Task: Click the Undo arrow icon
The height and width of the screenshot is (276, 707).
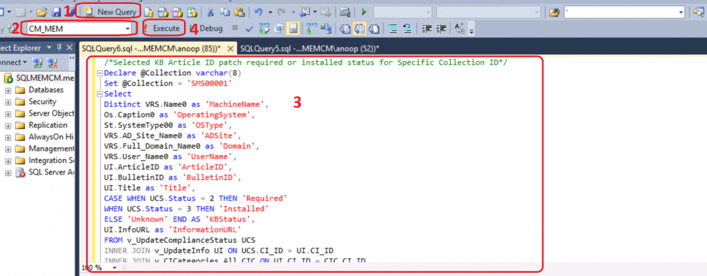Action: 258,12
